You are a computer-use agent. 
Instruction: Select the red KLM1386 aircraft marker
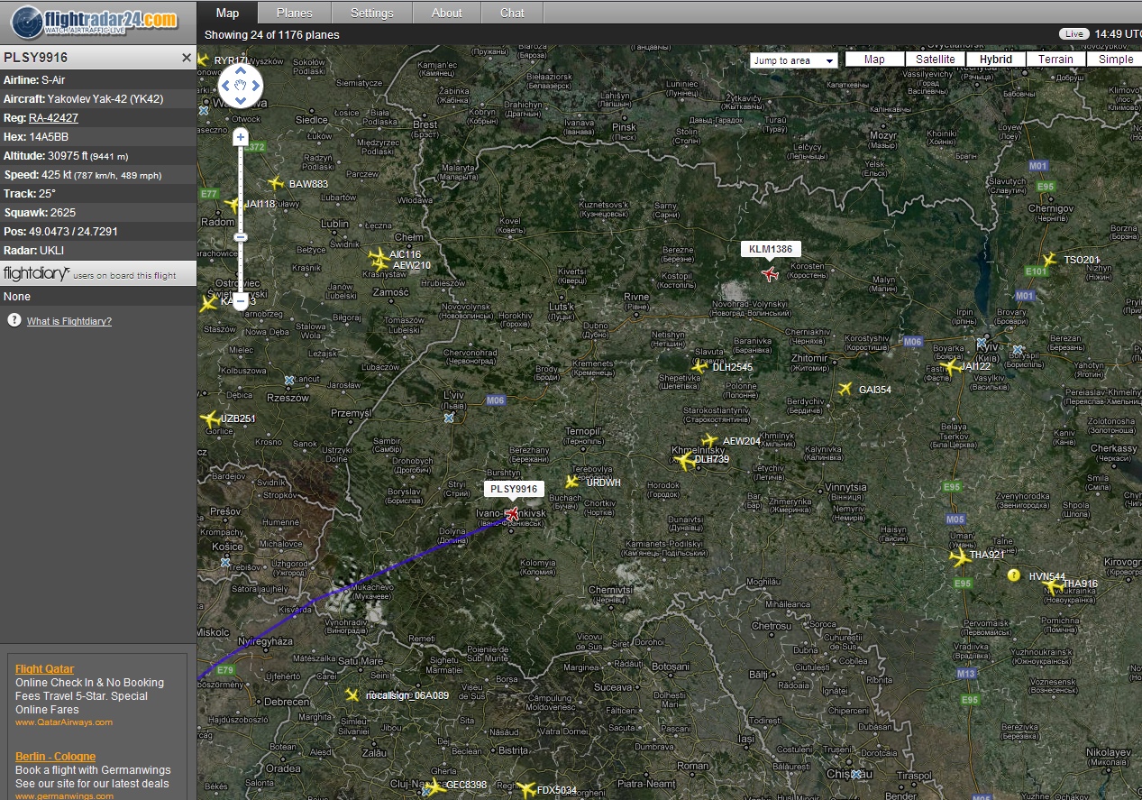pyautogui.click(x=770, y=273)
